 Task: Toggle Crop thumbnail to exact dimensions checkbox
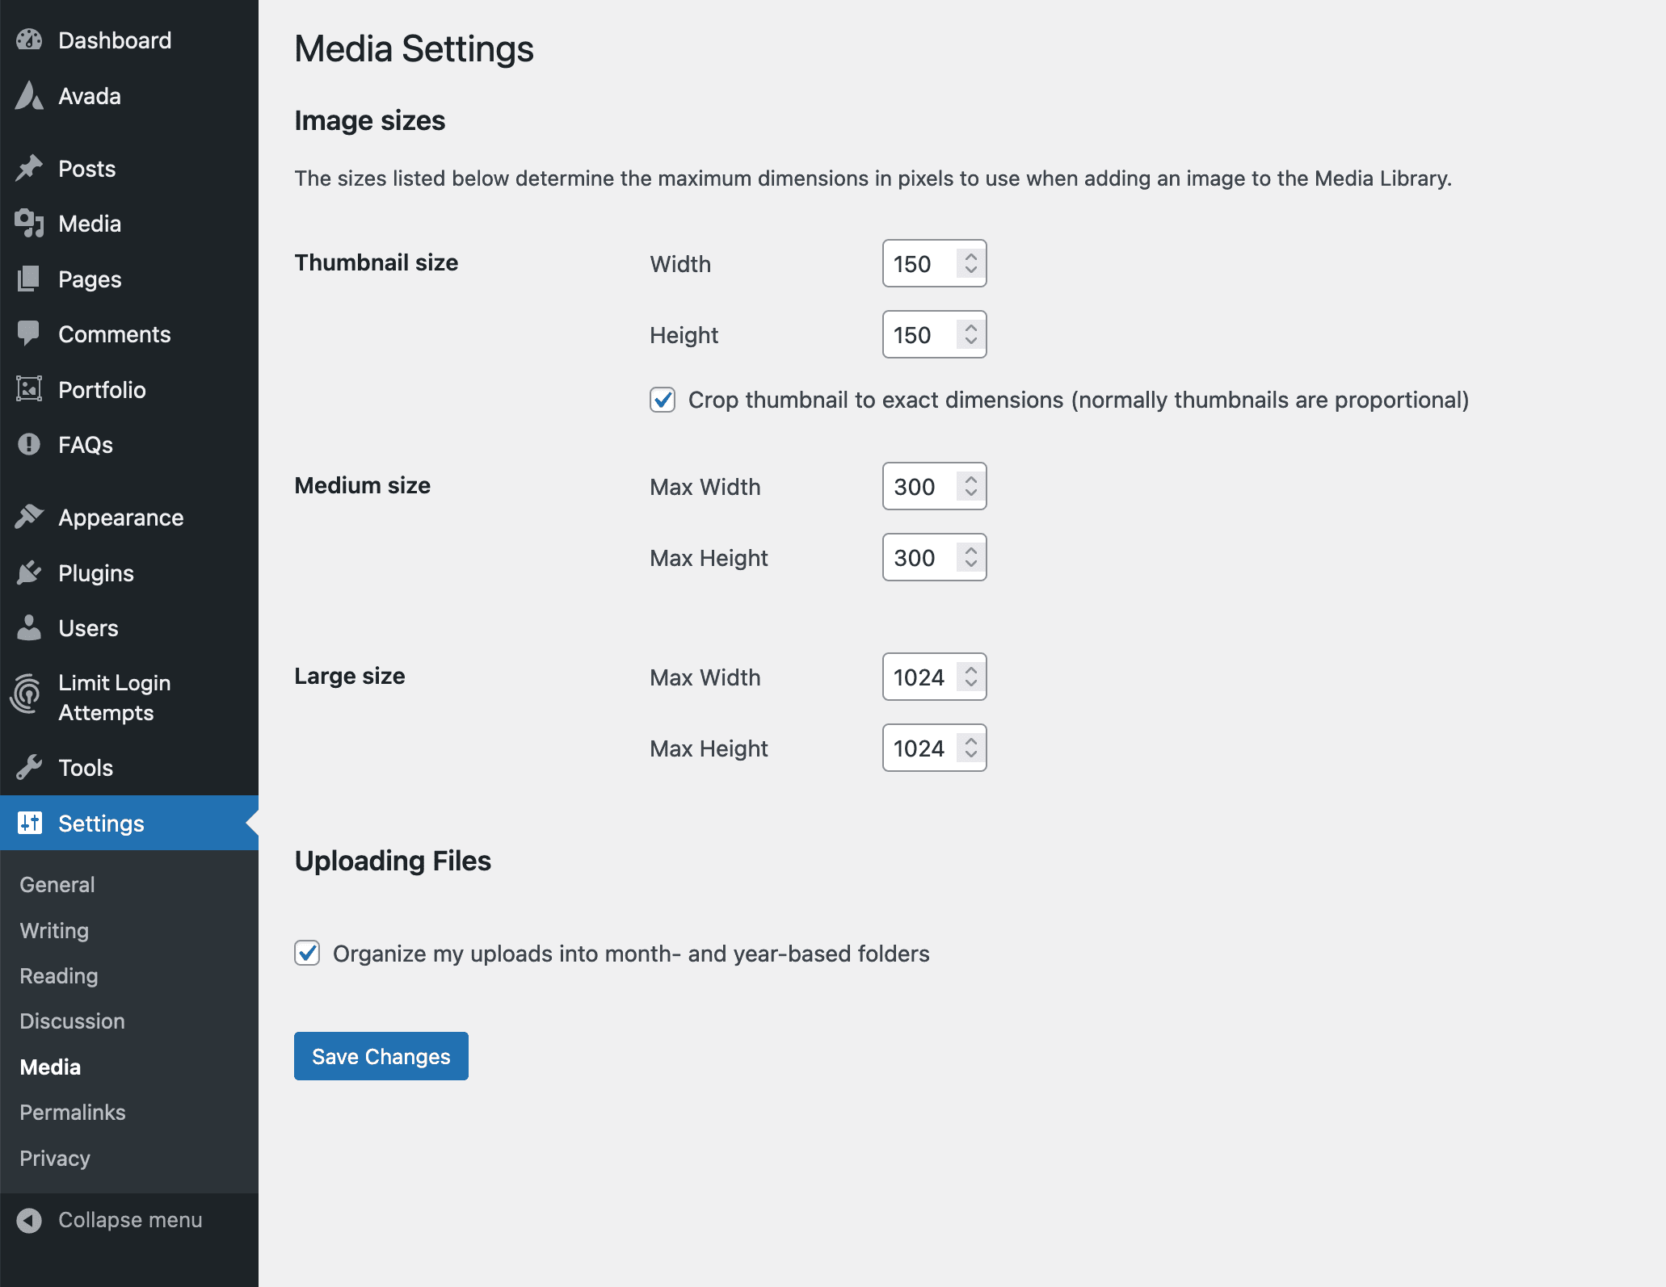click(x=663, y=400)
